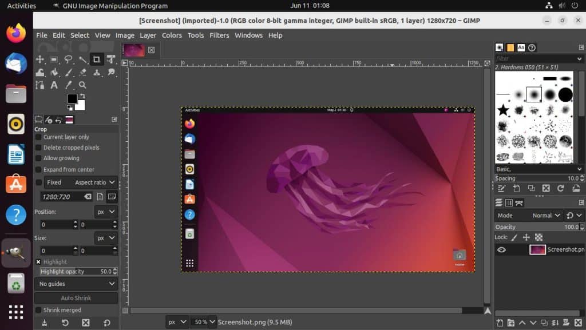Adjust the layer Opacity slider

click(x=539, y=227)
